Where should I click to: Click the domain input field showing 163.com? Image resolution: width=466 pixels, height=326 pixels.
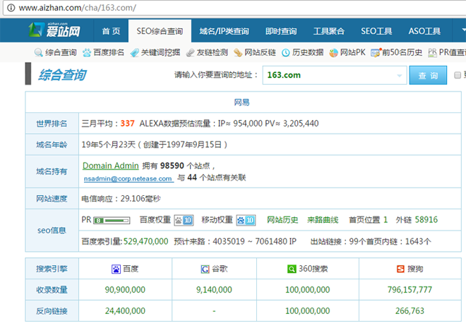pyautogui.click(x=335, y=76)
